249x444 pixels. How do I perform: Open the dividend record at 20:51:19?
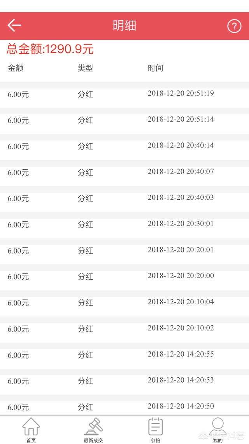tap(124, 94)
